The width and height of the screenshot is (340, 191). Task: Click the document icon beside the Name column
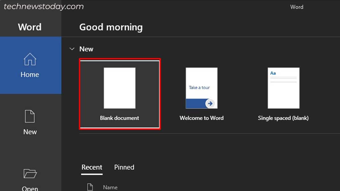90,186
